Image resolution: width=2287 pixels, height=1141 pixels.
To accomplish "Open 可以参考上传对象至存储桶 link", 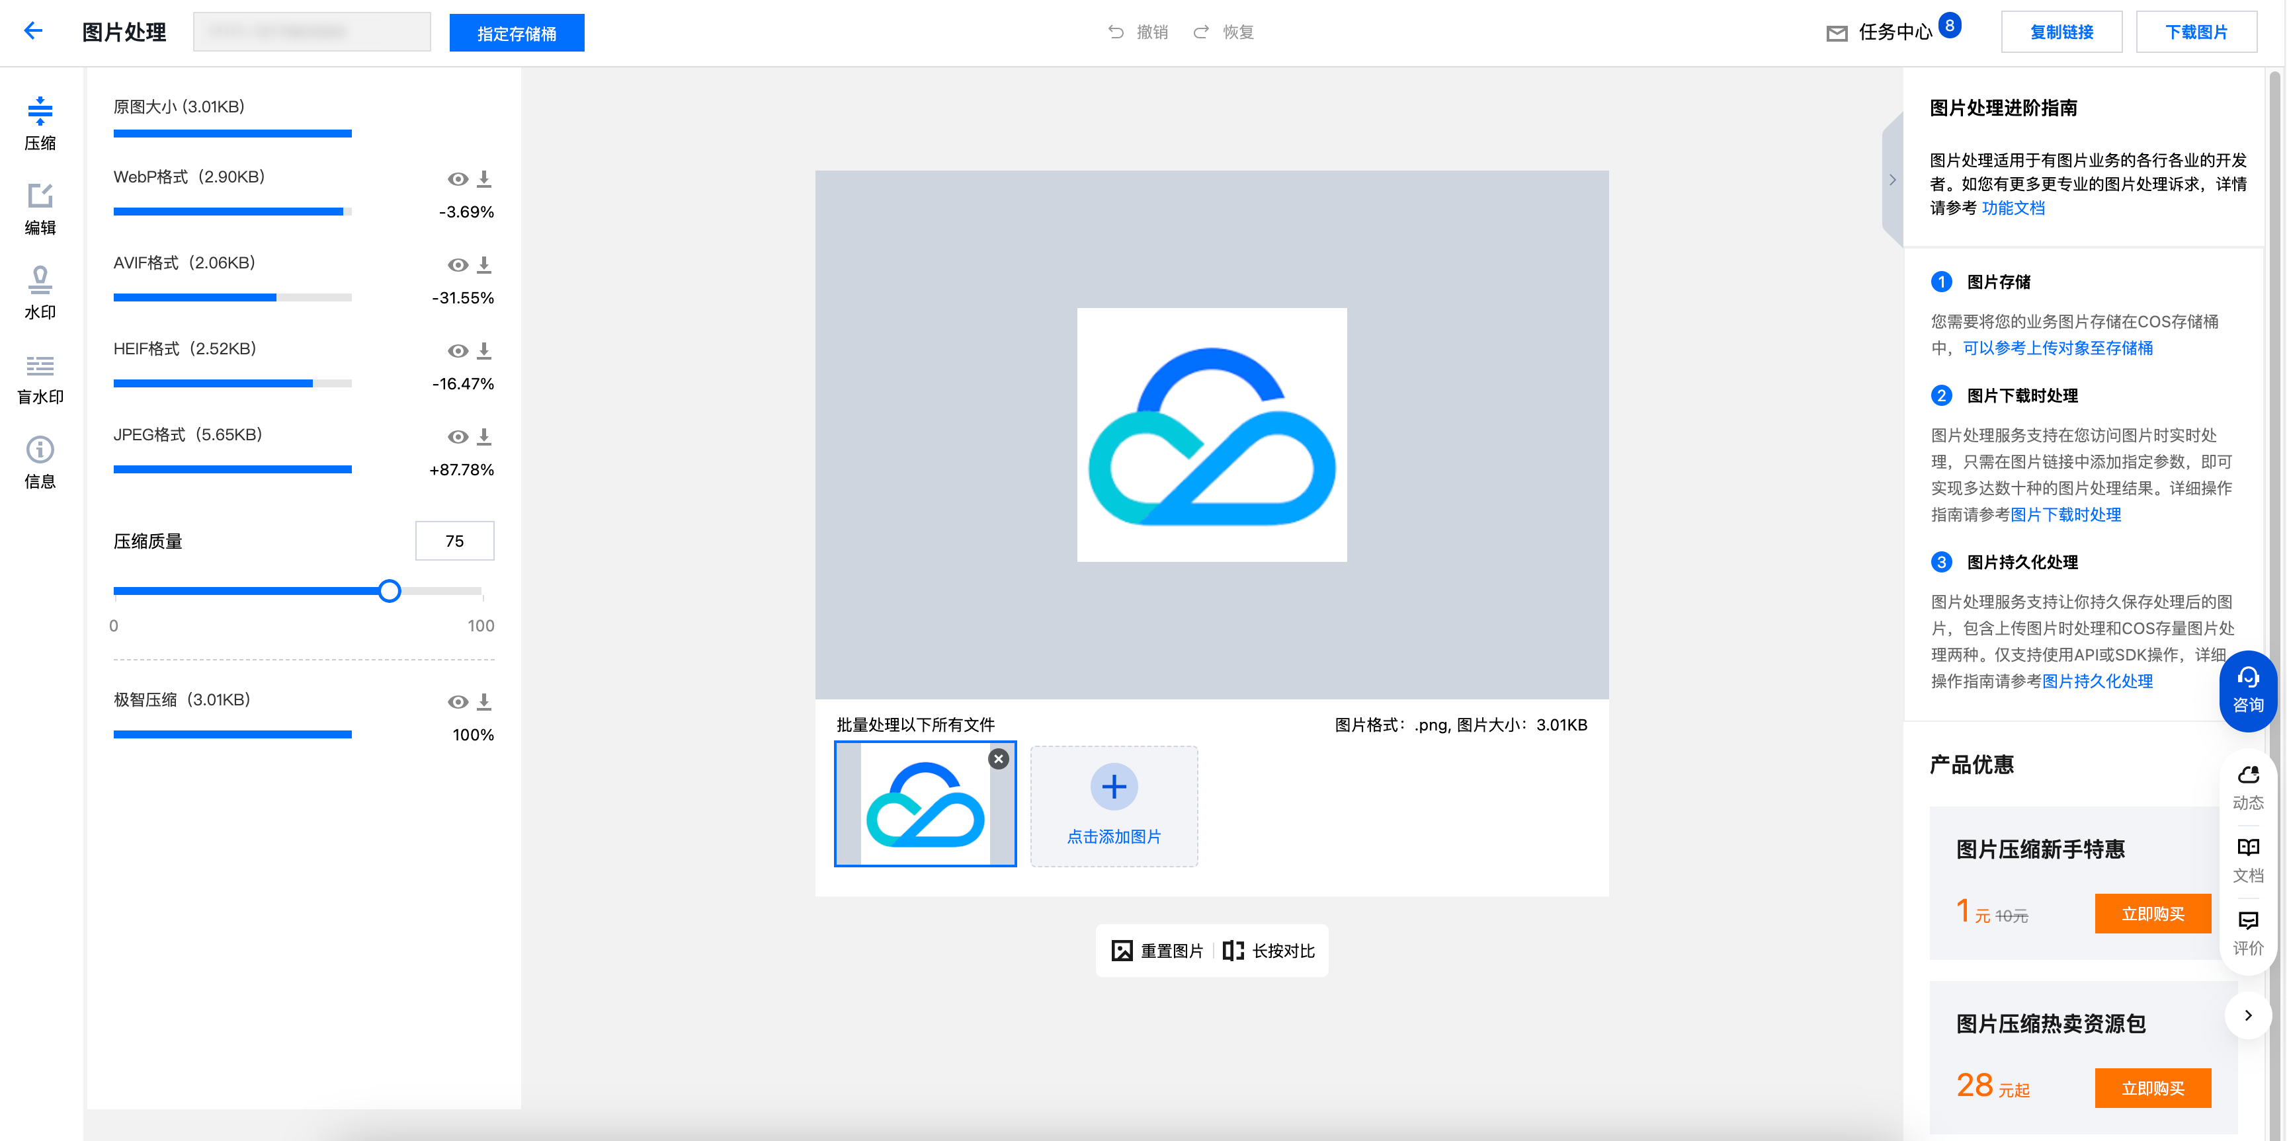I will click(2057, 348).
